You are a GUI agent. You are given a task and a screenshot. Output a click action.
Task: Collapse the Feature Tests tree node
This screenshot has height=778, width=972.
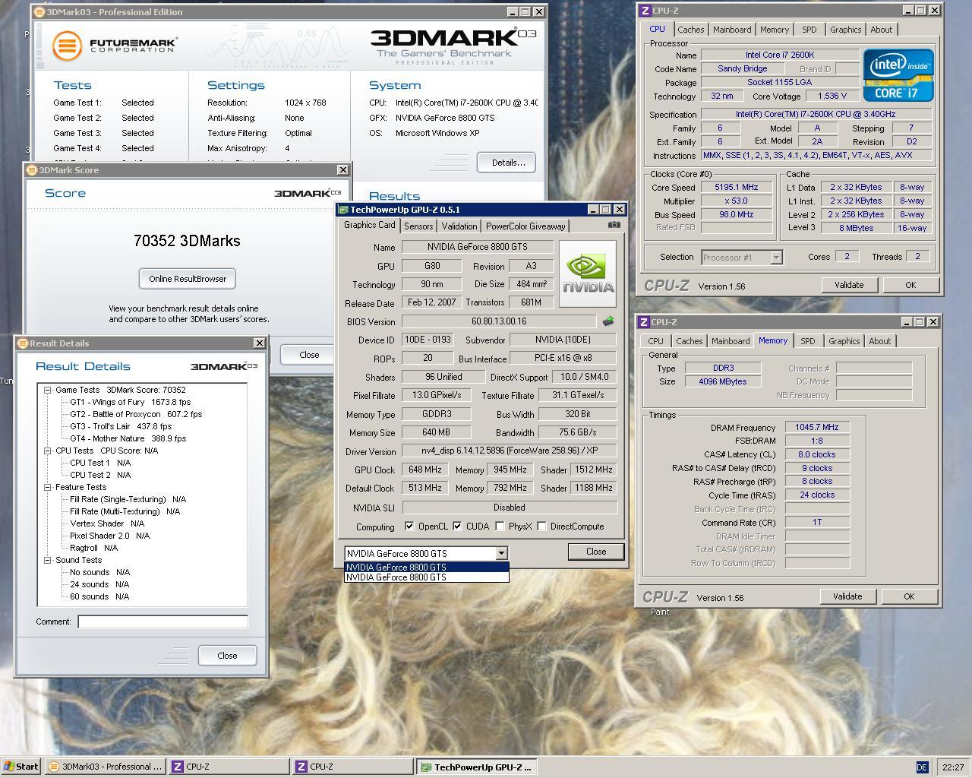pyautogui.click(x=47, y=487)
